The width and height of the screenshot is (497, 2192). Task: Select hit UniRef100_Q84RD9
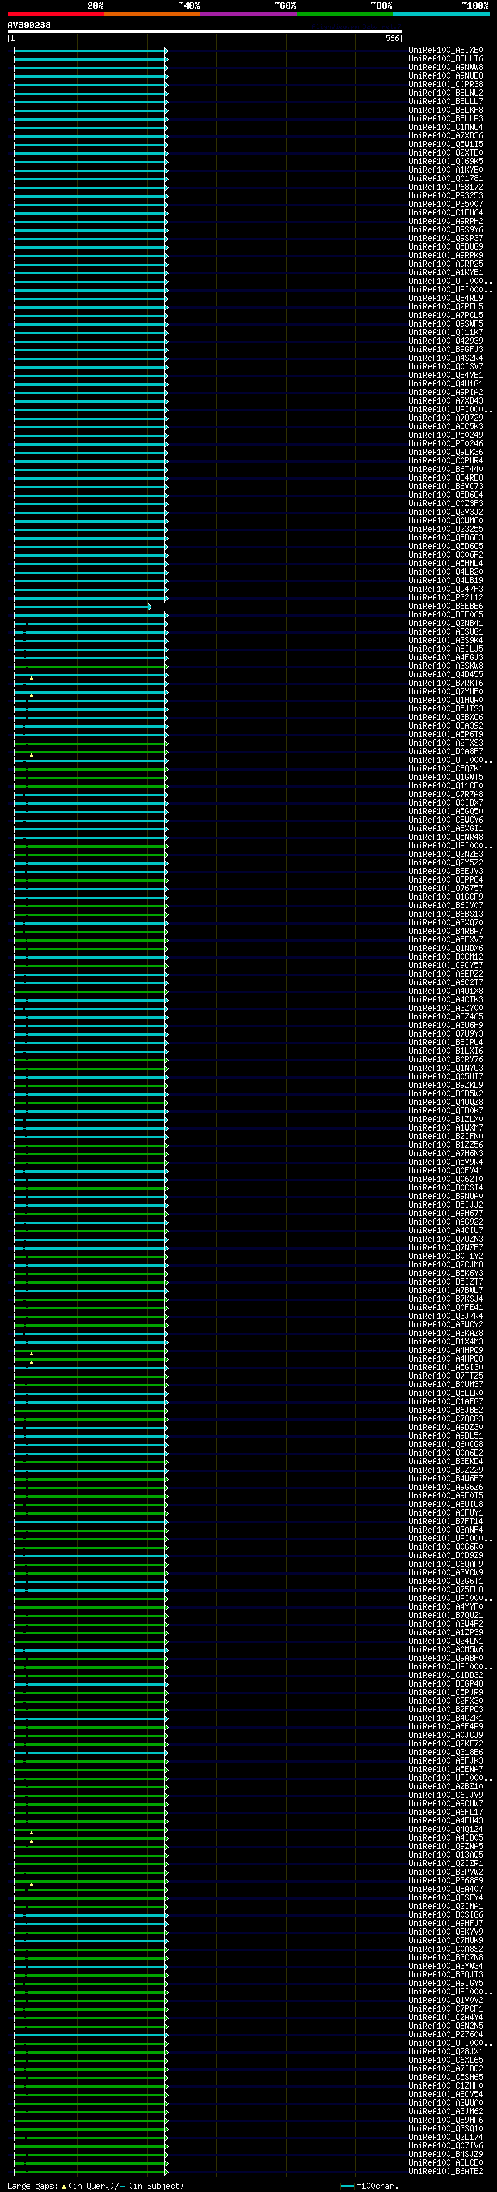point(446,298)
